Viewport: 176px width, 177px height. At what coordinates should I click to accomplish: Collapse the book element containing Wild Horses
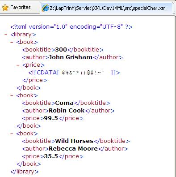click(12, 134)
